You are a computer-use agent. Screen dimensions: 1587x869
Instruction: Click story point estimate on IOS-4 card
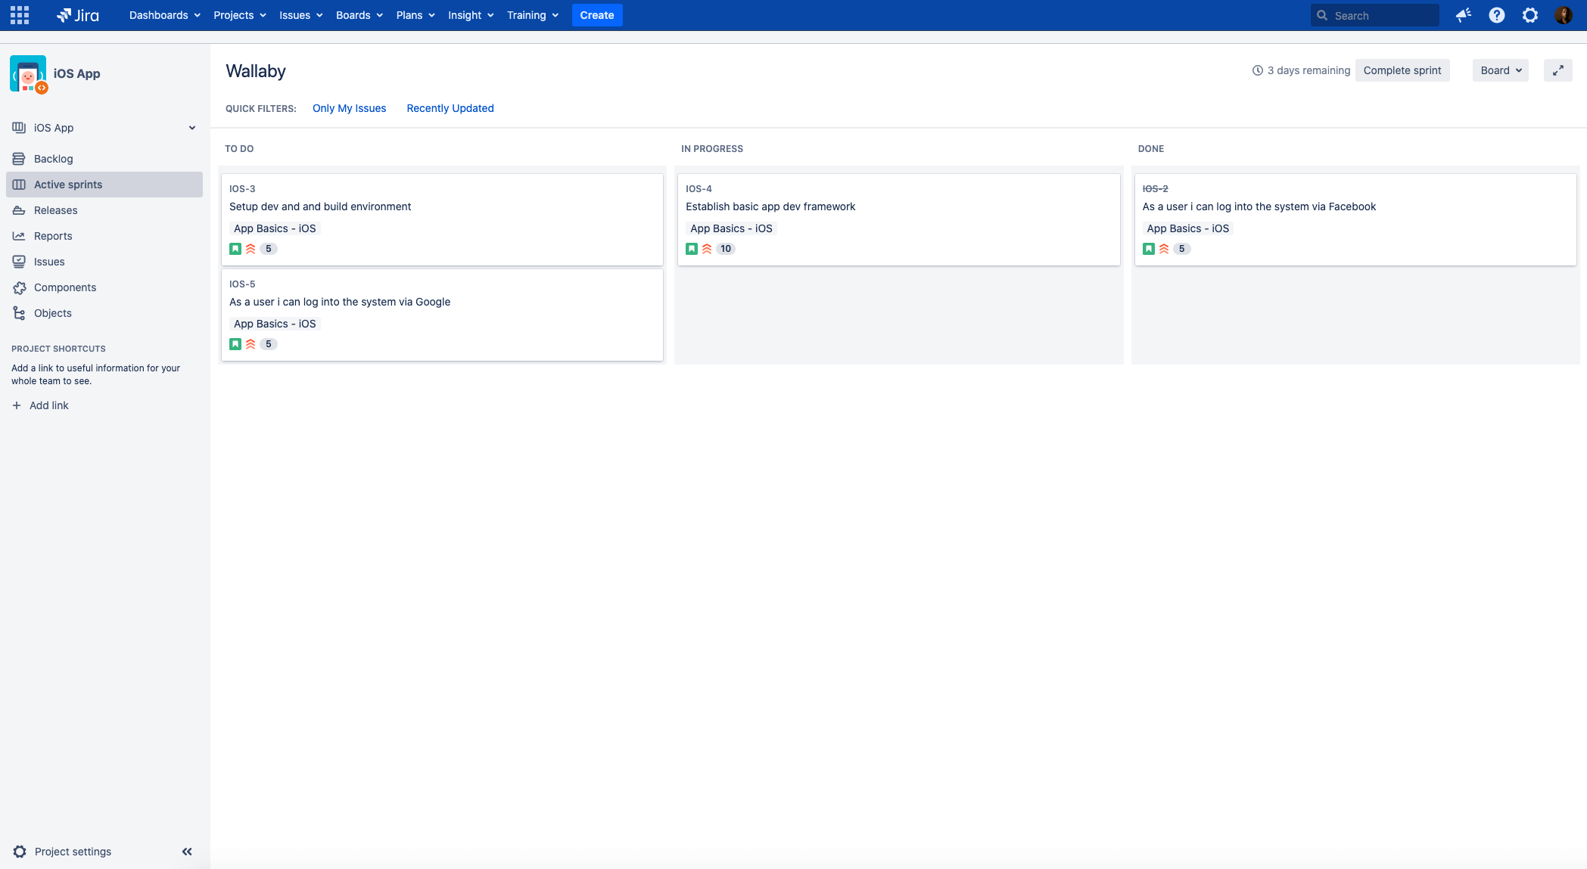click(x=725, y=248)
